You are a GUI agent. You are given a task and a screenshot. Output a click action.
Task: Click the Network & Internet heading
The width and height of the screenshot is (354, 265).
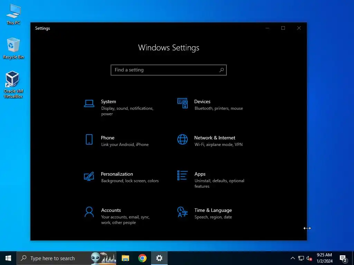pos(215,138)
